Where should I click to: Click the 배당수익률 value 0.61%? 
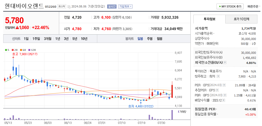pos(252,100)
